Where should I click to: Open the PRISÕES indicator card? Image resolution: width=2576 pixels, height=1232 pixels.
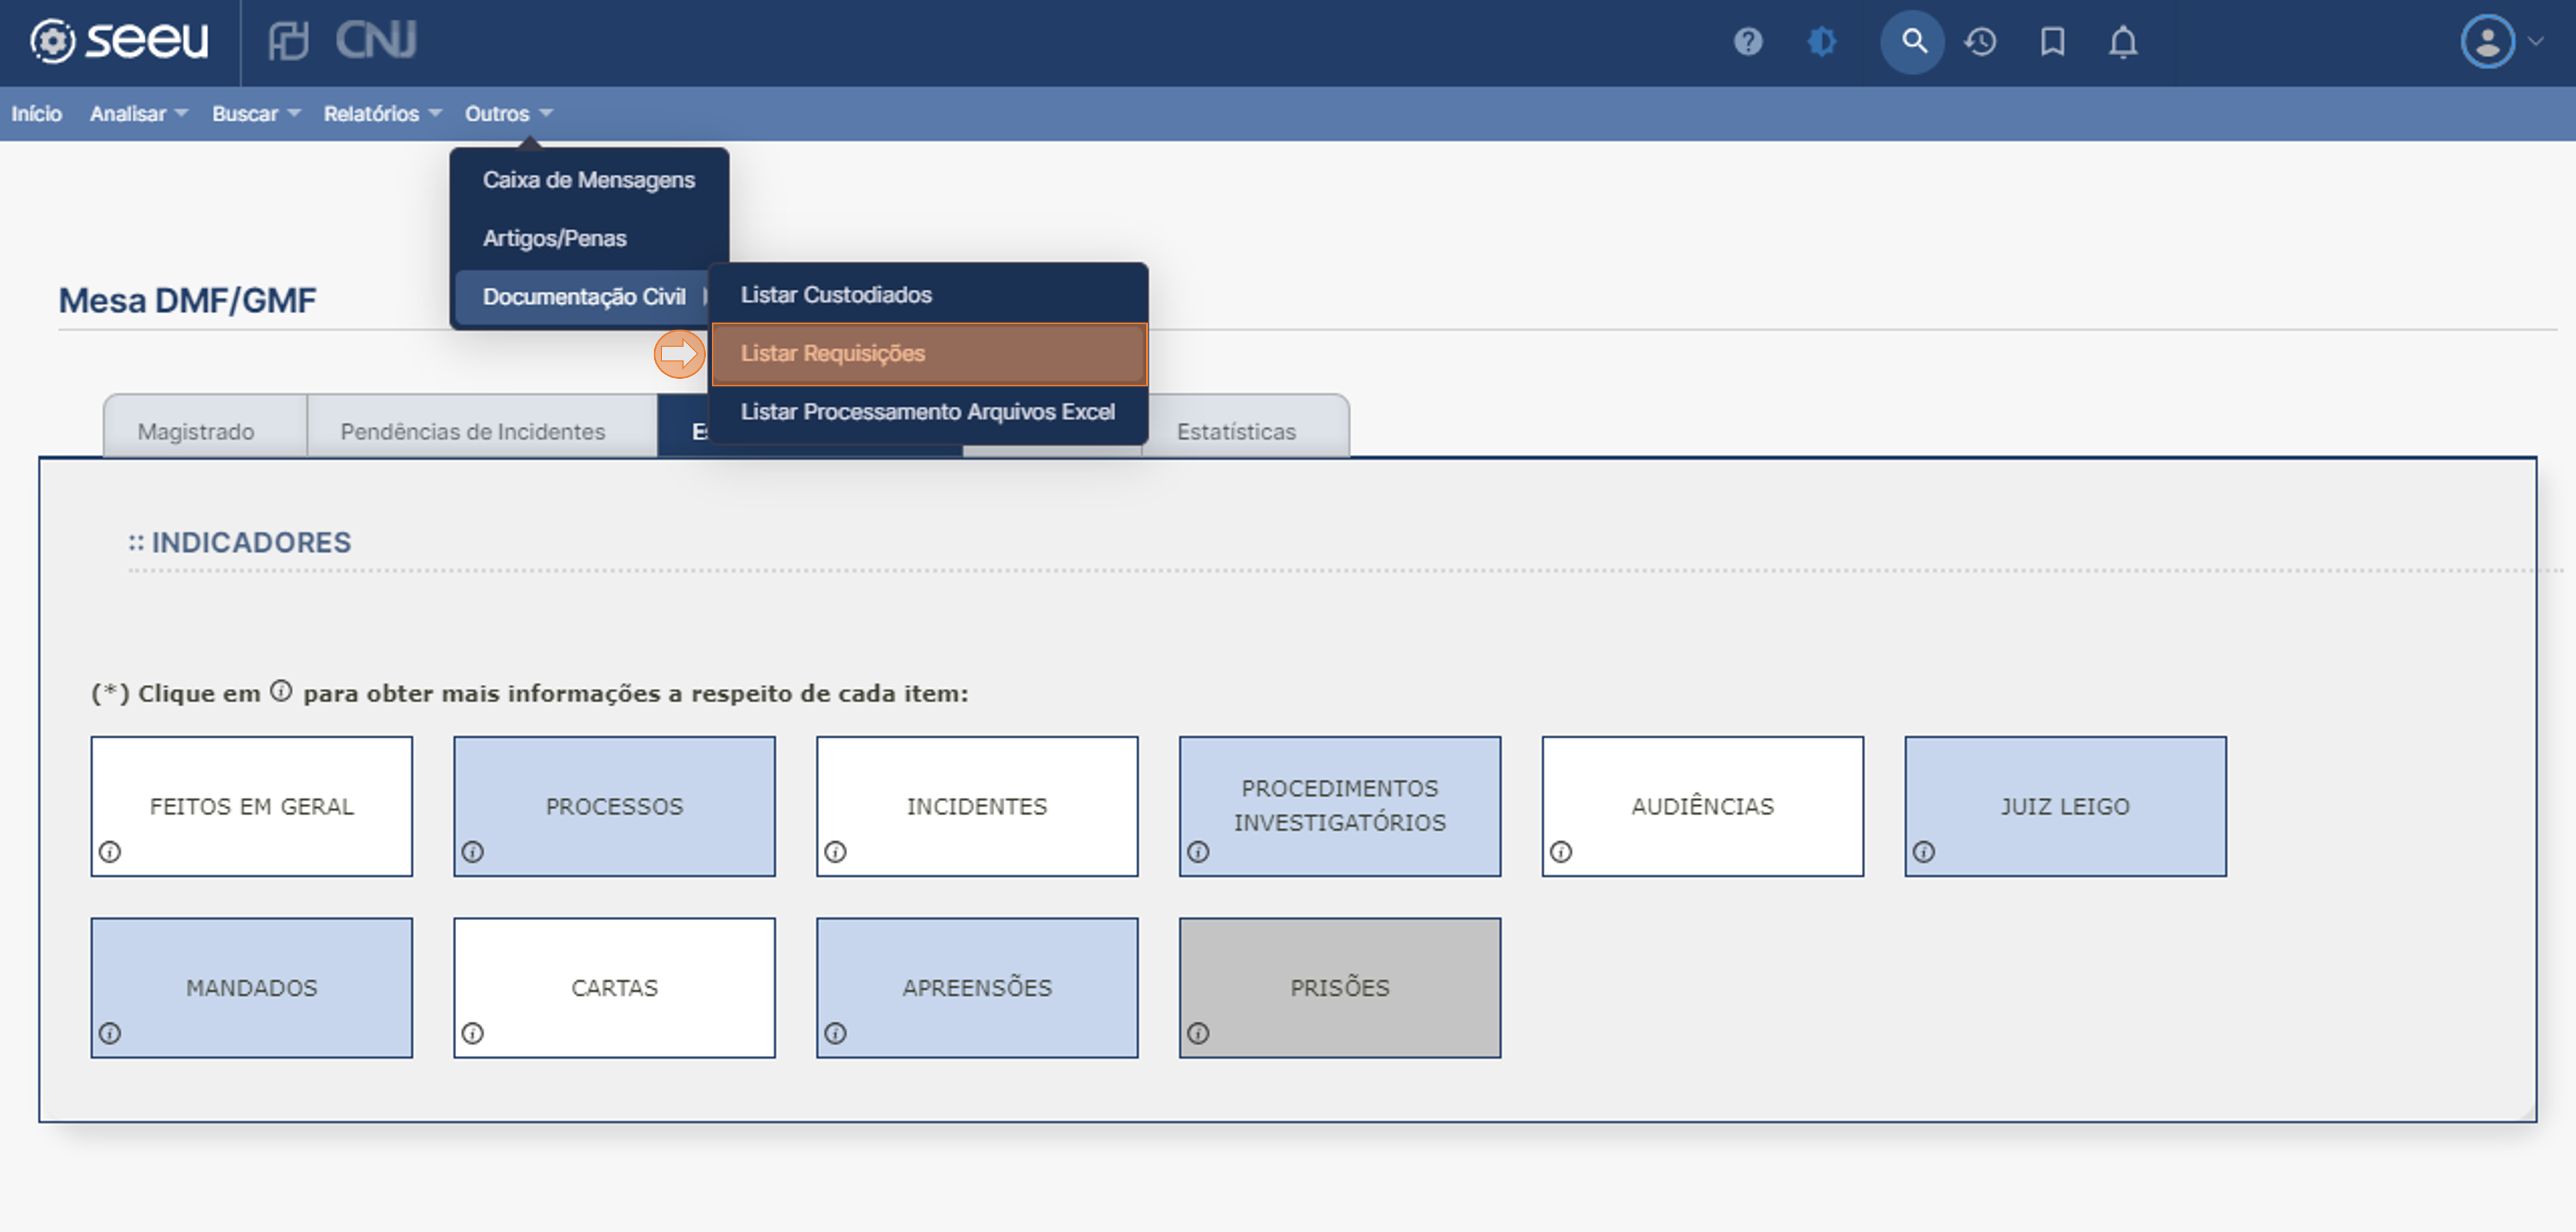click(x=1340, y=987)
